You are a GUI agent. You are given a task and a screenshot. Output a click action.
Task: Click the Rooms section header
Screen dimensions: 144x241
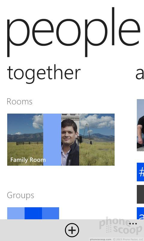tap(19, 102)
